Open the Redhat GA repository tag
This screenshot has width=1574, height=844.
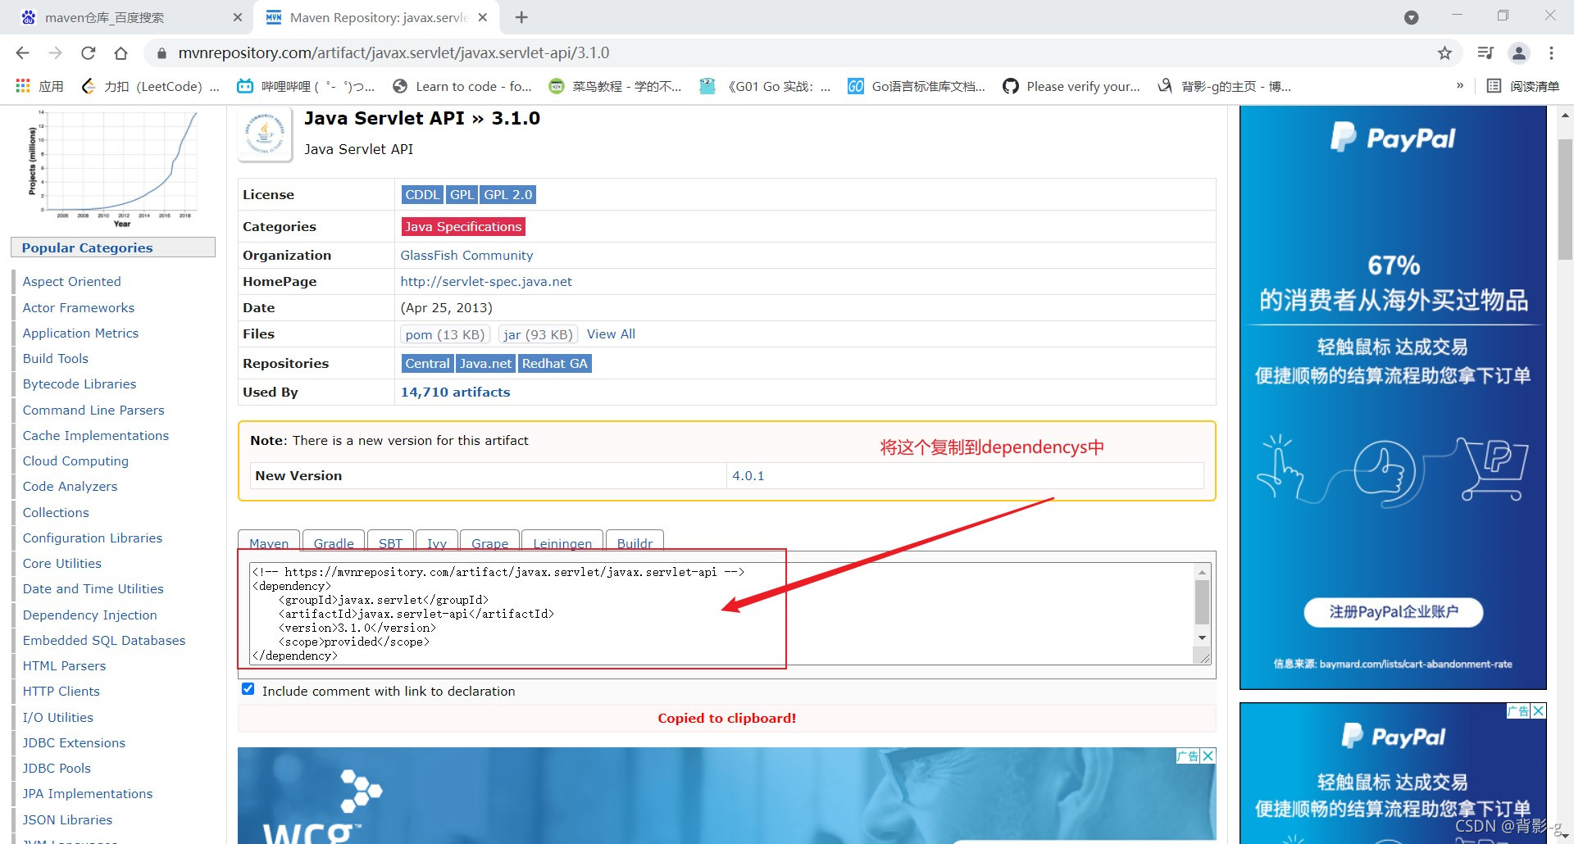(555, 364)
